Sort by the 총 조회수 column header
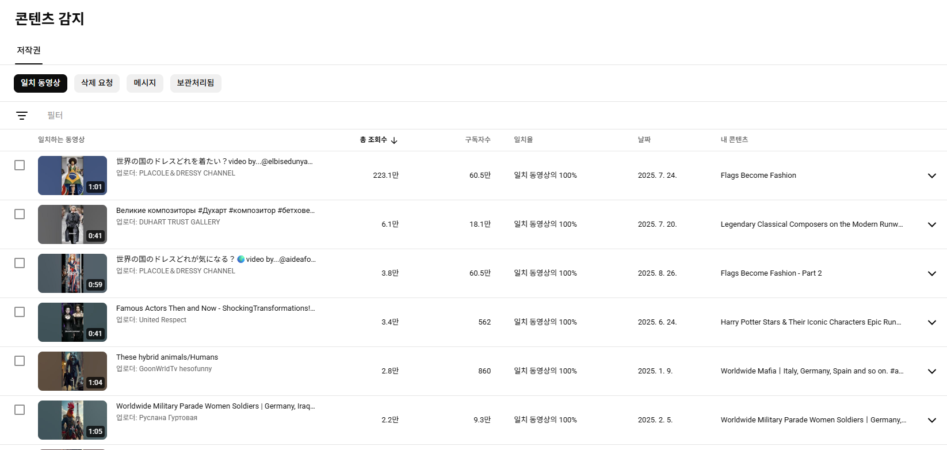The width and height of the screenshot is (947, 450). pos(373,140)
